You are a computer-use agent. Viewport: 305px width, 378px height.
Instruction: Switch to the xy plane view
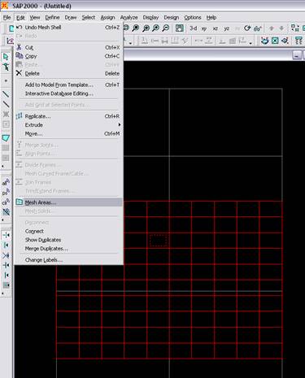204,28
